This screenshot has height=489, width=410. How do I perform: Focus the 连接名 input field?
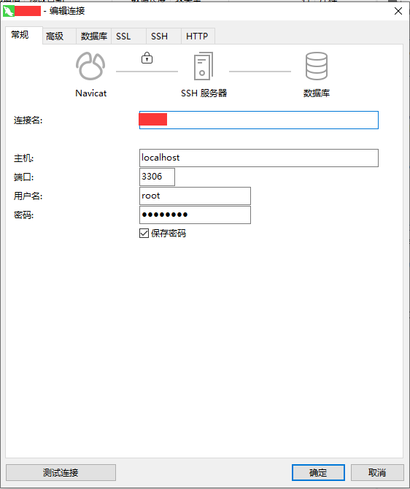click(259, 120)
